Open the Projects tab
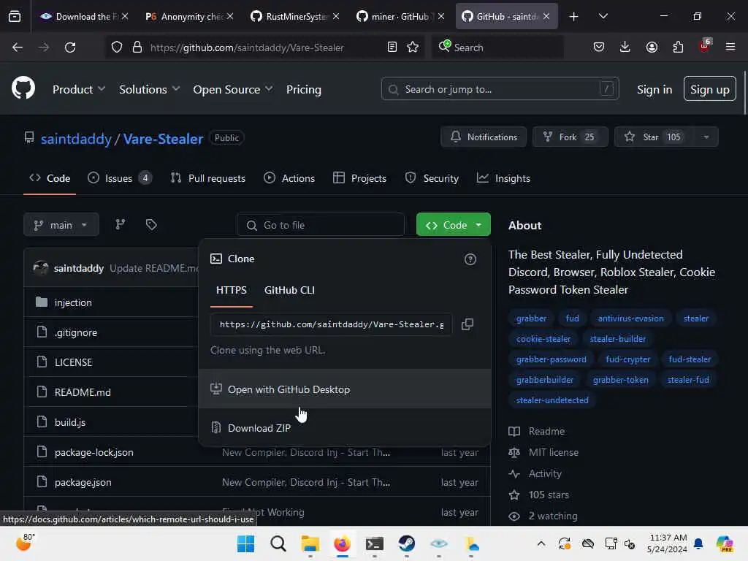Viewport: 748px width, 561px height. (359, 178)
